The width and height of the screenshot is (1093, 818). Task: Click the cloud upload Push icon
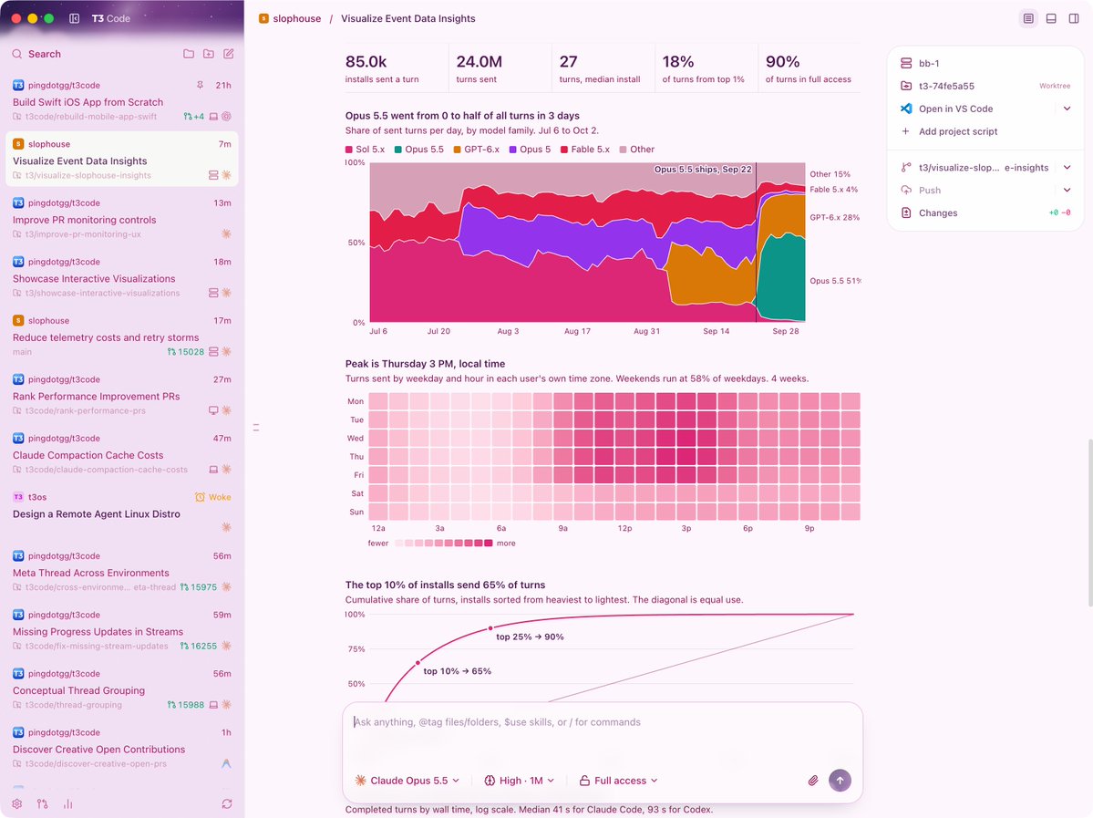906,190
